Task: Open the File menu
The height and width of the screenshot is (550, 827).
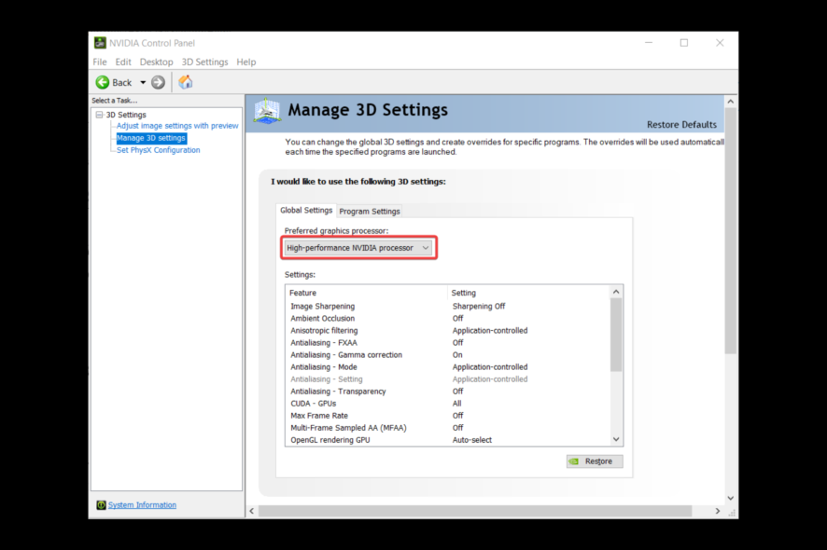Action: (x=100, y=62)
